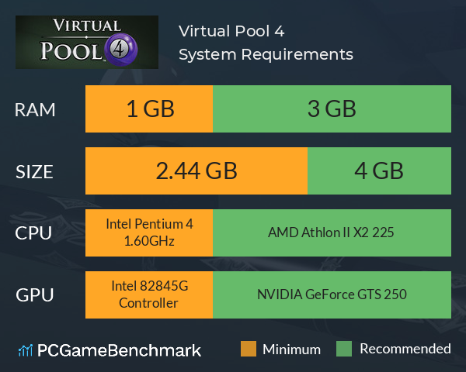Click the Intel 82845G Controller cell

[x=149, y=294]
